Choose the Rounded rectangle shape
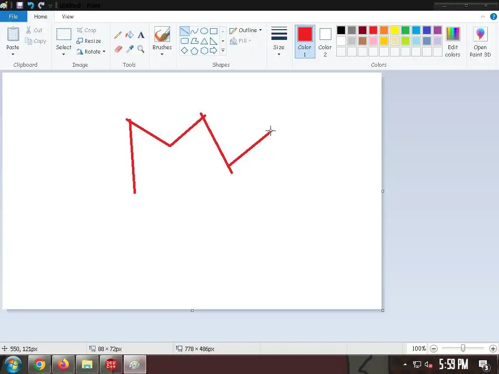Image resolution: width=499 pixels, height=374 pixels. tap(185, 41)
